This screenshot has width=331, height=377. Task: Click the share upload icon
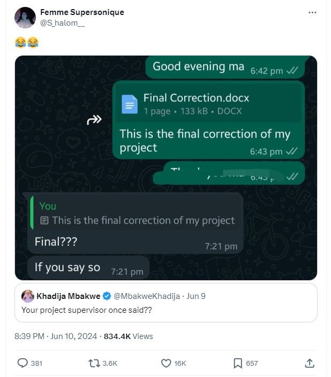[x=310, y=363]
